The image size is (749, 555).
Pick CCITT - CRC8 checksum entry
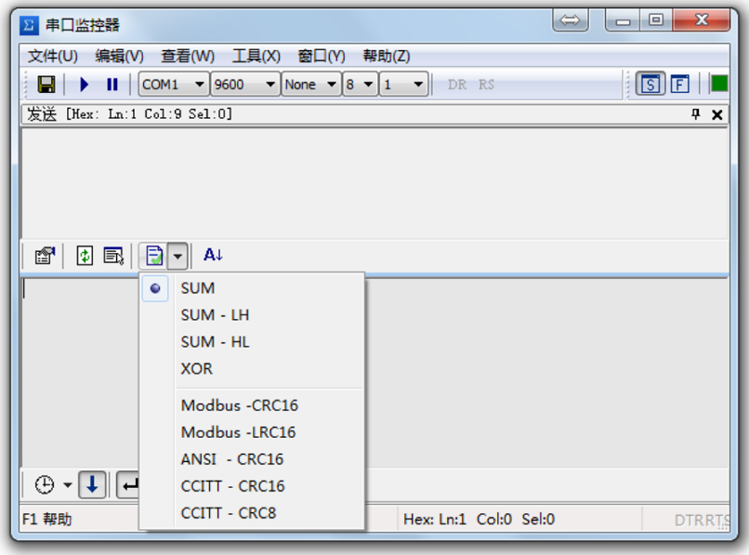click(x=228, y=512)
